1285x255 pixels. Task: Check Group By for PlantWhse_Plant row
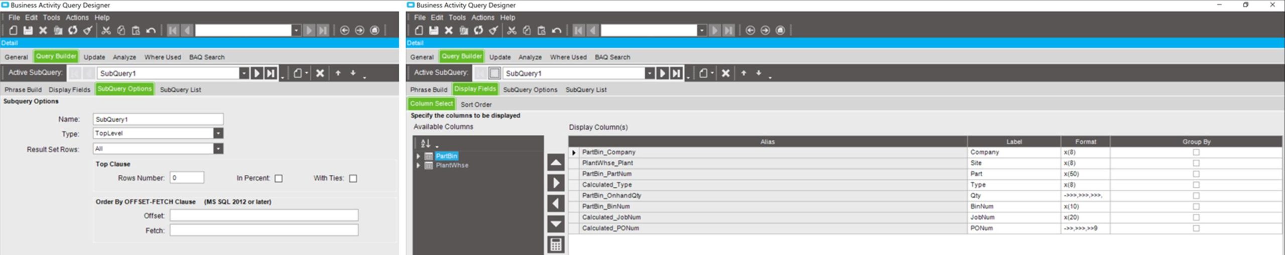point(1196,163)
